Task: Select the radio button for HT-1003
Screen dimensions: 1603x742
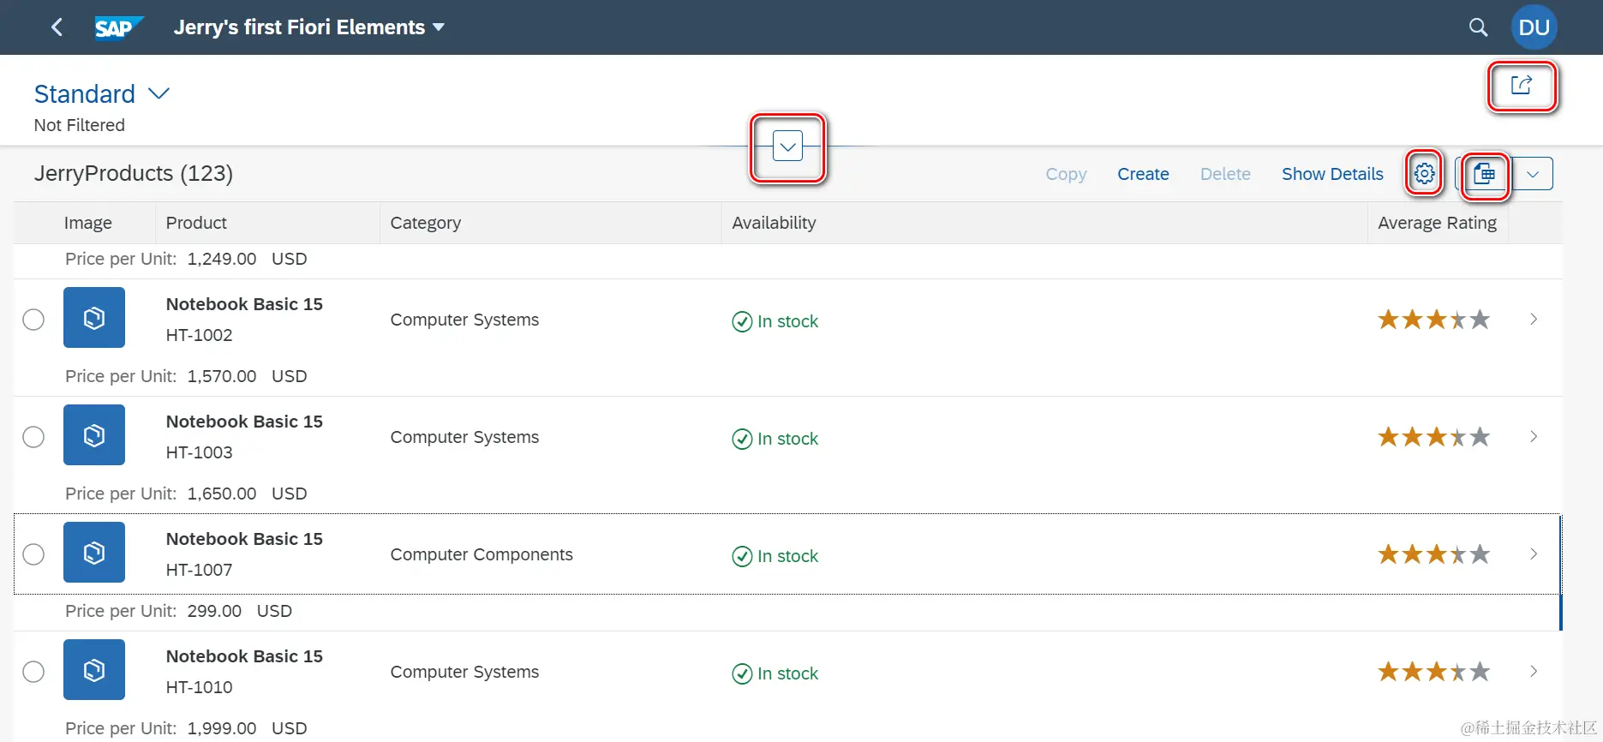Action: (33, 437)
